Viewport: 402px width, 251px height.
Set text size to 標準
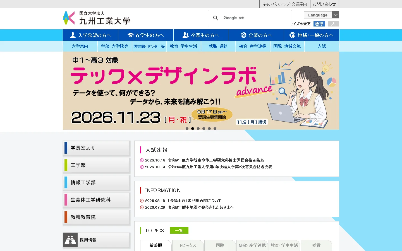coord(319,24)
